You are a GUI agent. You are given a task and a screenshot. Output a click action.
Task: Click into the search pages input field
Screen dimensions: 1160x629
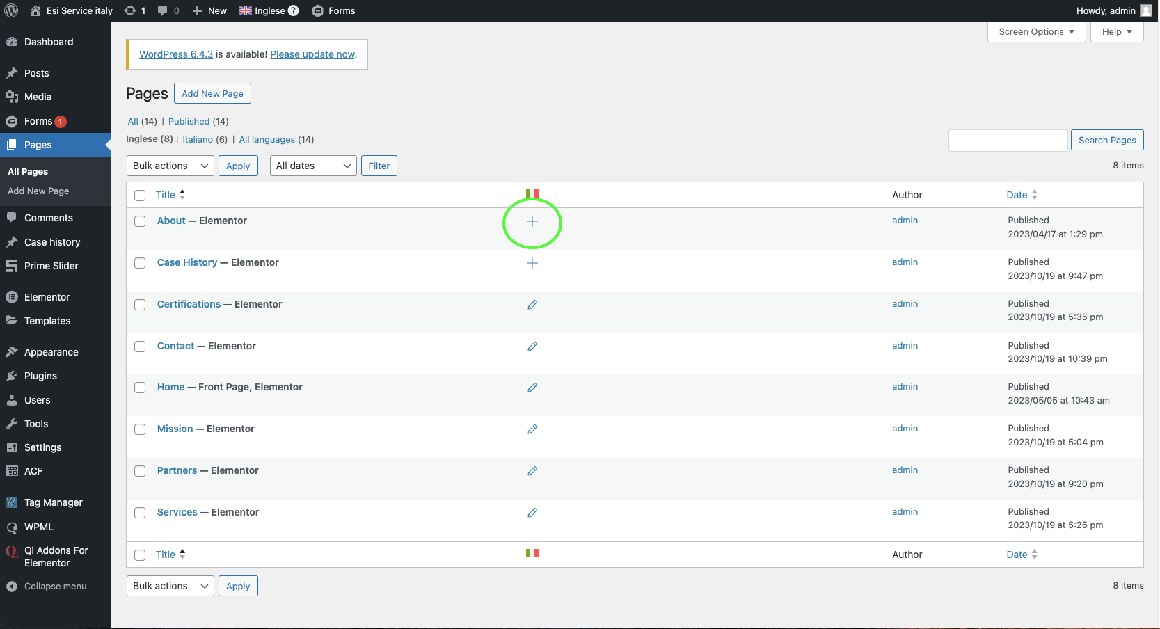(x=1008, y=141)
